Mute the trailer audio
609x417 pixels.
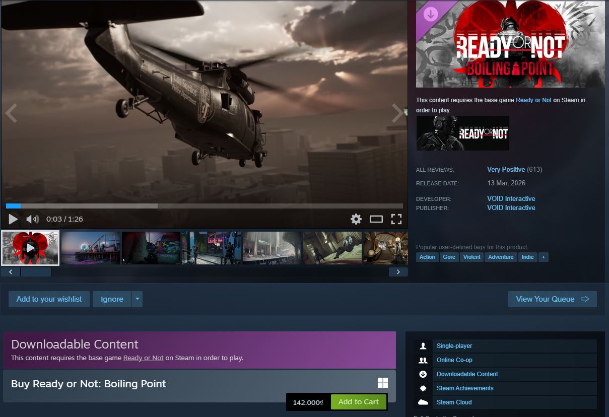pyautogui.click(x=31, y=219)
